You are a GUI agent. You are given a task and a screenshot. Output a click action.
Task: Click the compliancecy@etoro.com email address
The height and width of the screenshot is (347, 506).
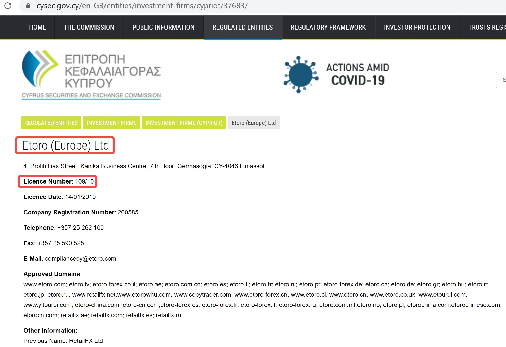(81, 259)
